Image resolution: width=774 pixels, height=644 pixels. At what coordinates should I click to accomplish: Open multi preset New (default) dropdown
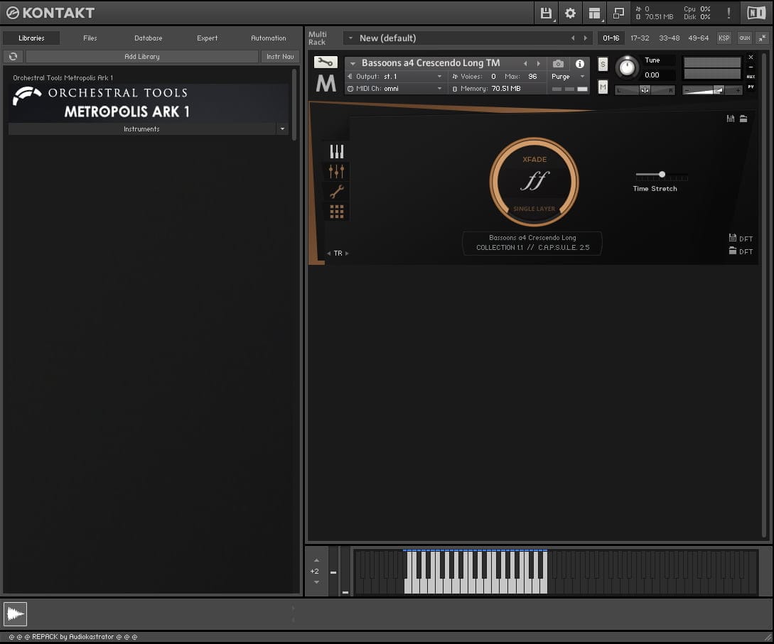pos(350,38)
